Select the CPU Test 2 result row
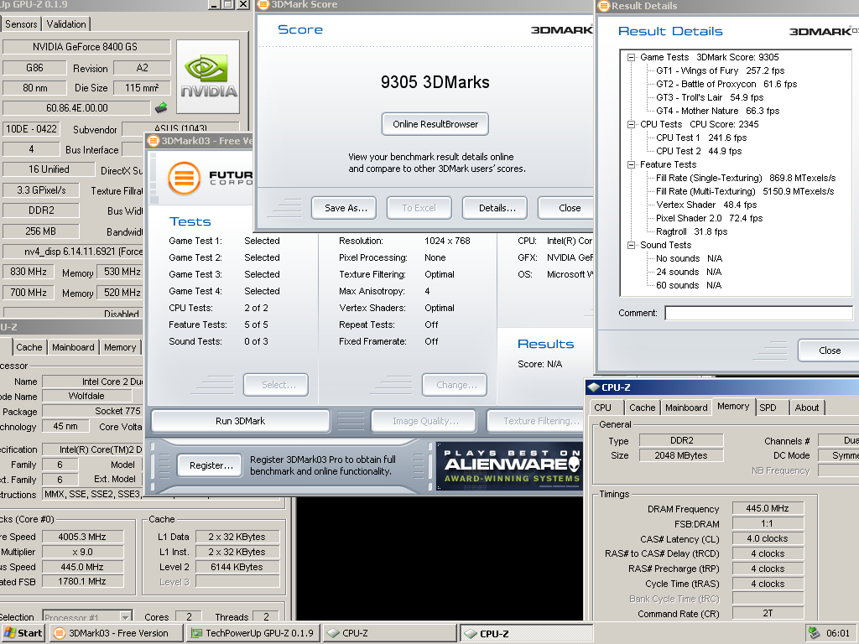 pos(699,151)
